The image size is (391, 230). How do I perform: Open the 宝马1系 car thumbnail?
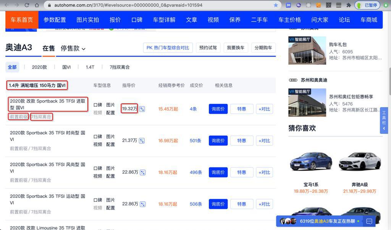(311, 162)
